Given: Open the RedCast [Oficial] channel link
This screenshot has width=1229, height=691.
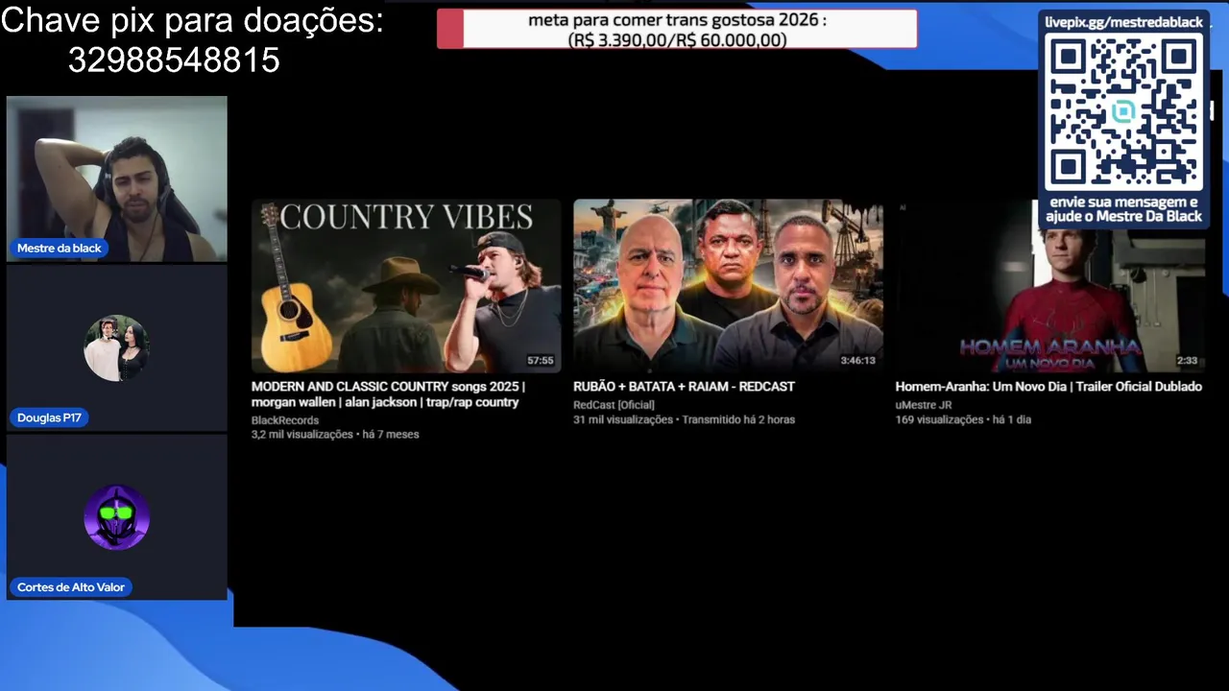Looking at the screenshot, I should 614,405.
